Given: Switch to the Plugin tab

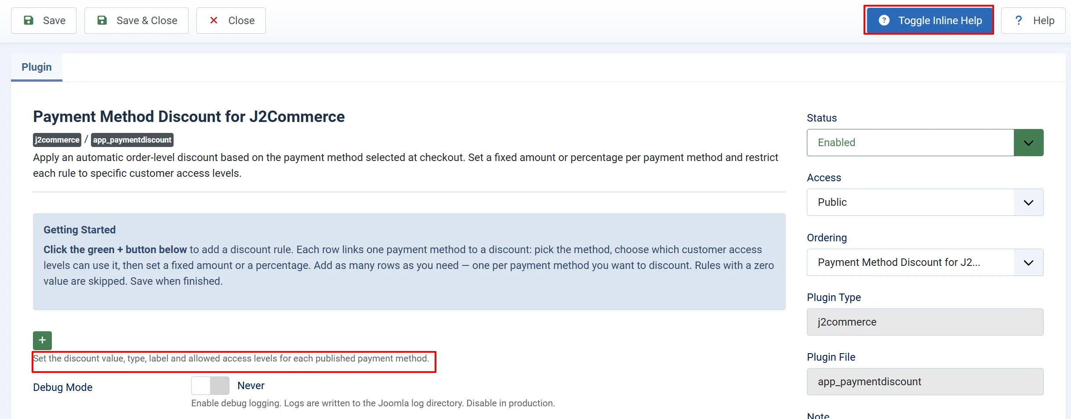Looking at the screenshot, I should [x=36, y=67].
